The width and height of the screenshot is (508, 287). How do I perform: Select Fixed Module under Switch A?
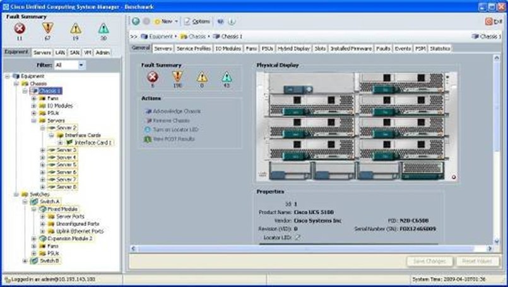59,209
